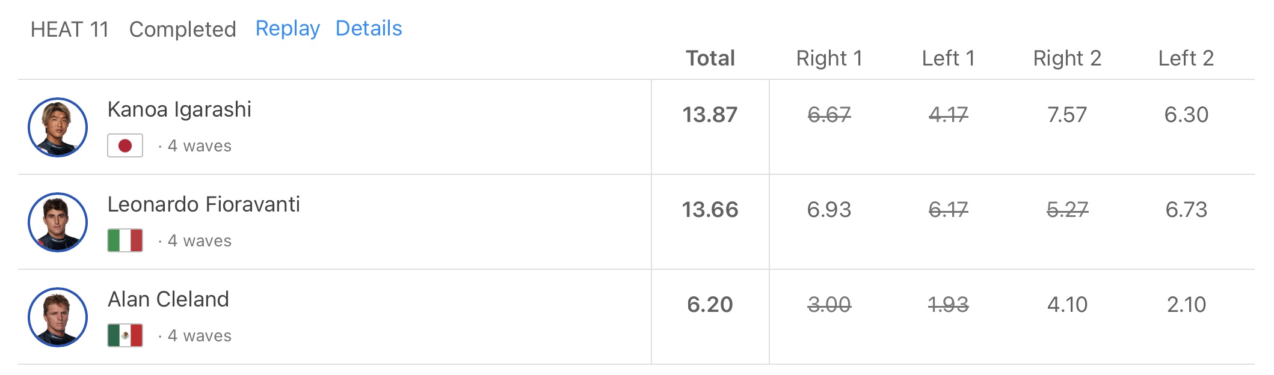Click the Mexico flag icon
The width and height of the screenshot is (1274, 375).
tap(125, 335)
